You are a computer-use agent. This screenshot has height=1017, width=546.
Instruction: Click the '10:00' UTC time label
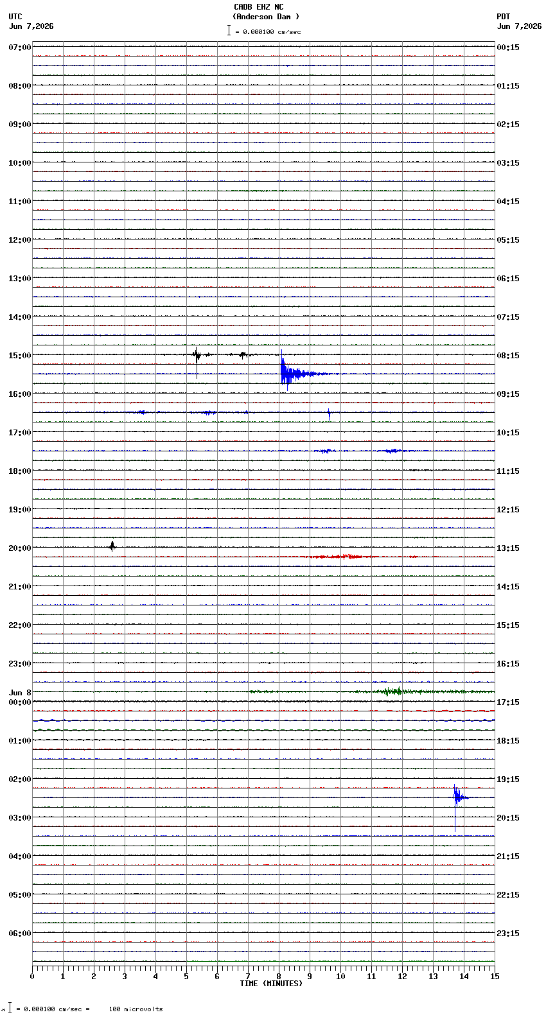(x=20, y=163)
